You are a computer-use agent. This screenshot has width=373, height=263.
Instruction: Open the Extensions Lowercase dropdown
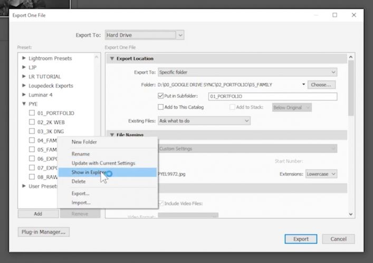[x=321, y=174]
